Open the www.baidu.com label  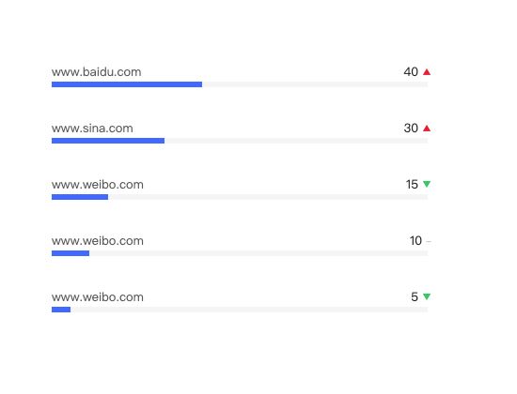96,71
